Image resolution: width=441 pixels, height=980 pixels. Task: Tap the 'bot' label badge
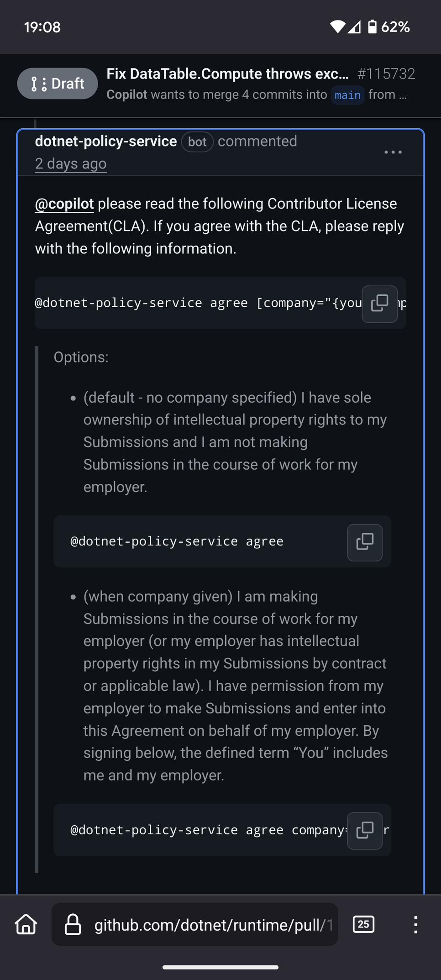(x=197, y=142)
